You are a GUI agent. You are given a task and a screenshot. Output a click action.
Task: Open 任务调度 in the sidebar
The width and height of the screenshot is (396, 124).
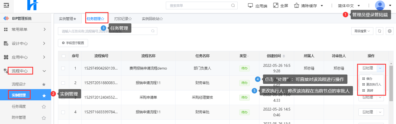tap(19, 106)
